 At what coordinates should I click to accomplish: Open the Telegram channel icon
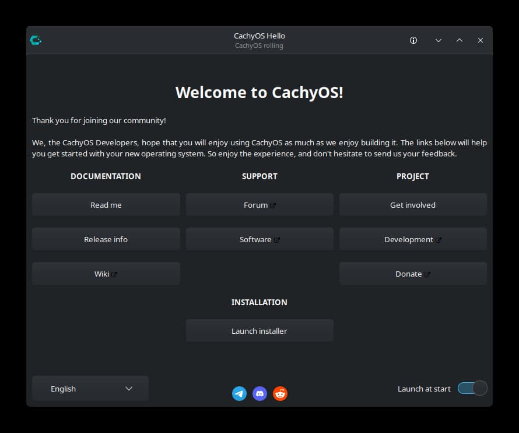(239, 393)
